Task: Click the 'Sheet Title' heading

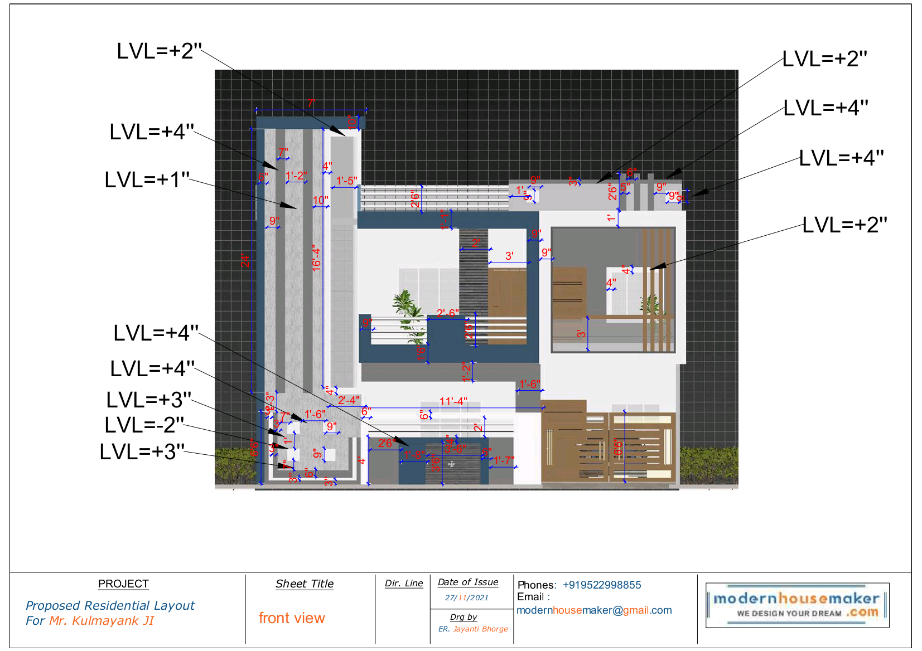Action: click(x=305, y=584)
